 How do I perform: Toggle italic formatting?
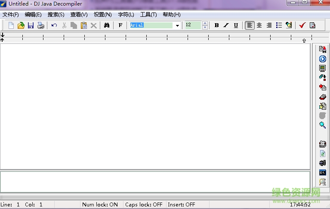click(226, 25)
